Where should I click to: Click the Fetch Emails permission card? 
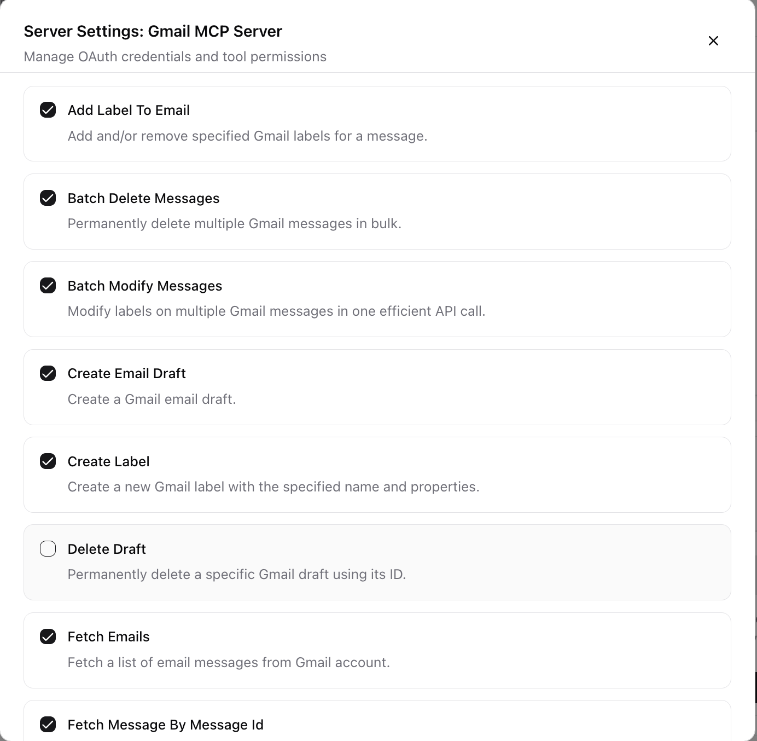pos(377,650)
